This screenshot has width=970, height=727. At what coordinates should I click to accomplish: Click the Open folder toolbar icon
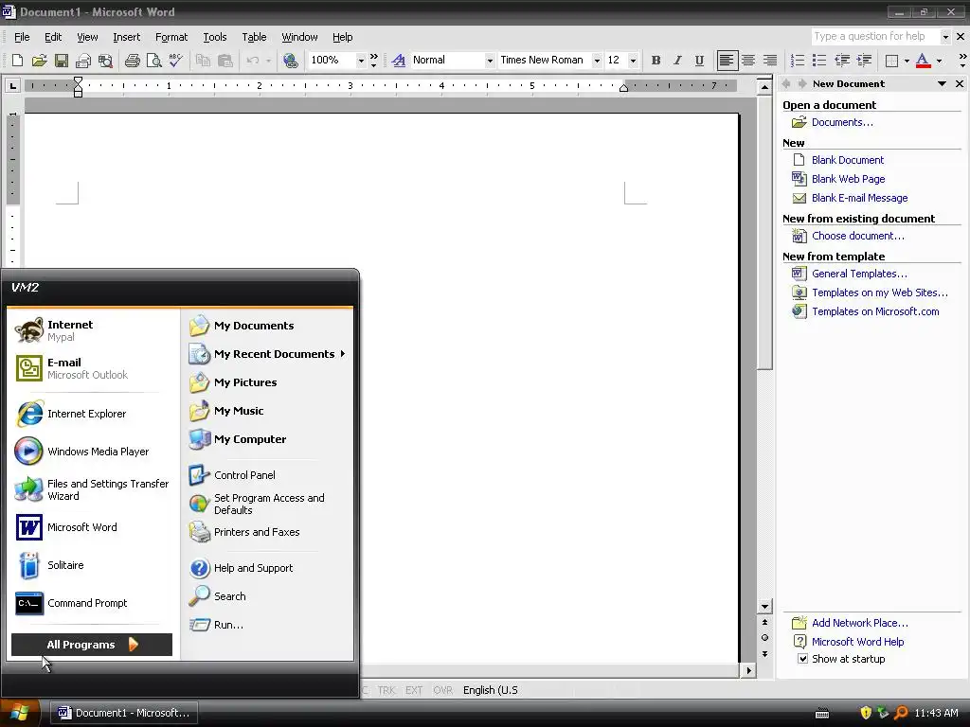pyautogui.click(x=39, y=60)
